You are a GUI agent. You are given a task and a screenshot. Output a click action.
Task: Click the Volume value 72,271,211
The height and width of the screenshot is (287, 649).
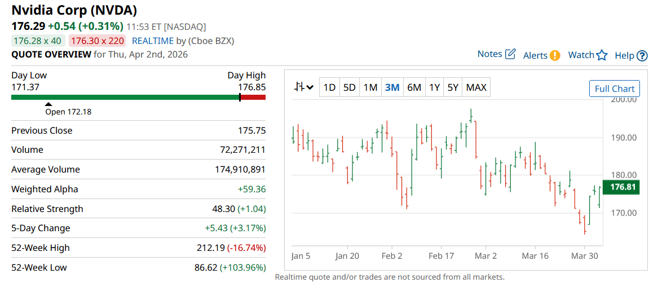[243, 150]
